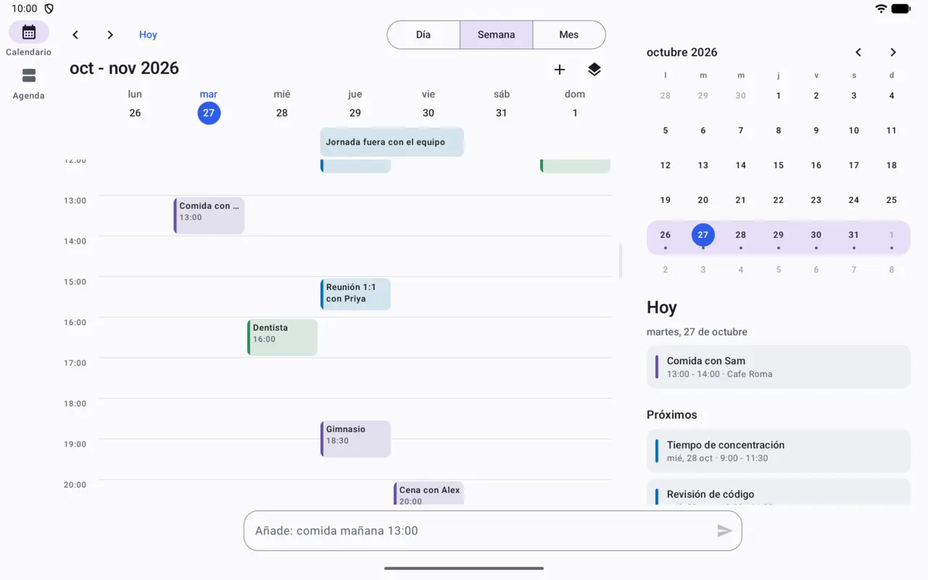
Task: Focus the quick-add event text field
Action: (x=493, y=531)
